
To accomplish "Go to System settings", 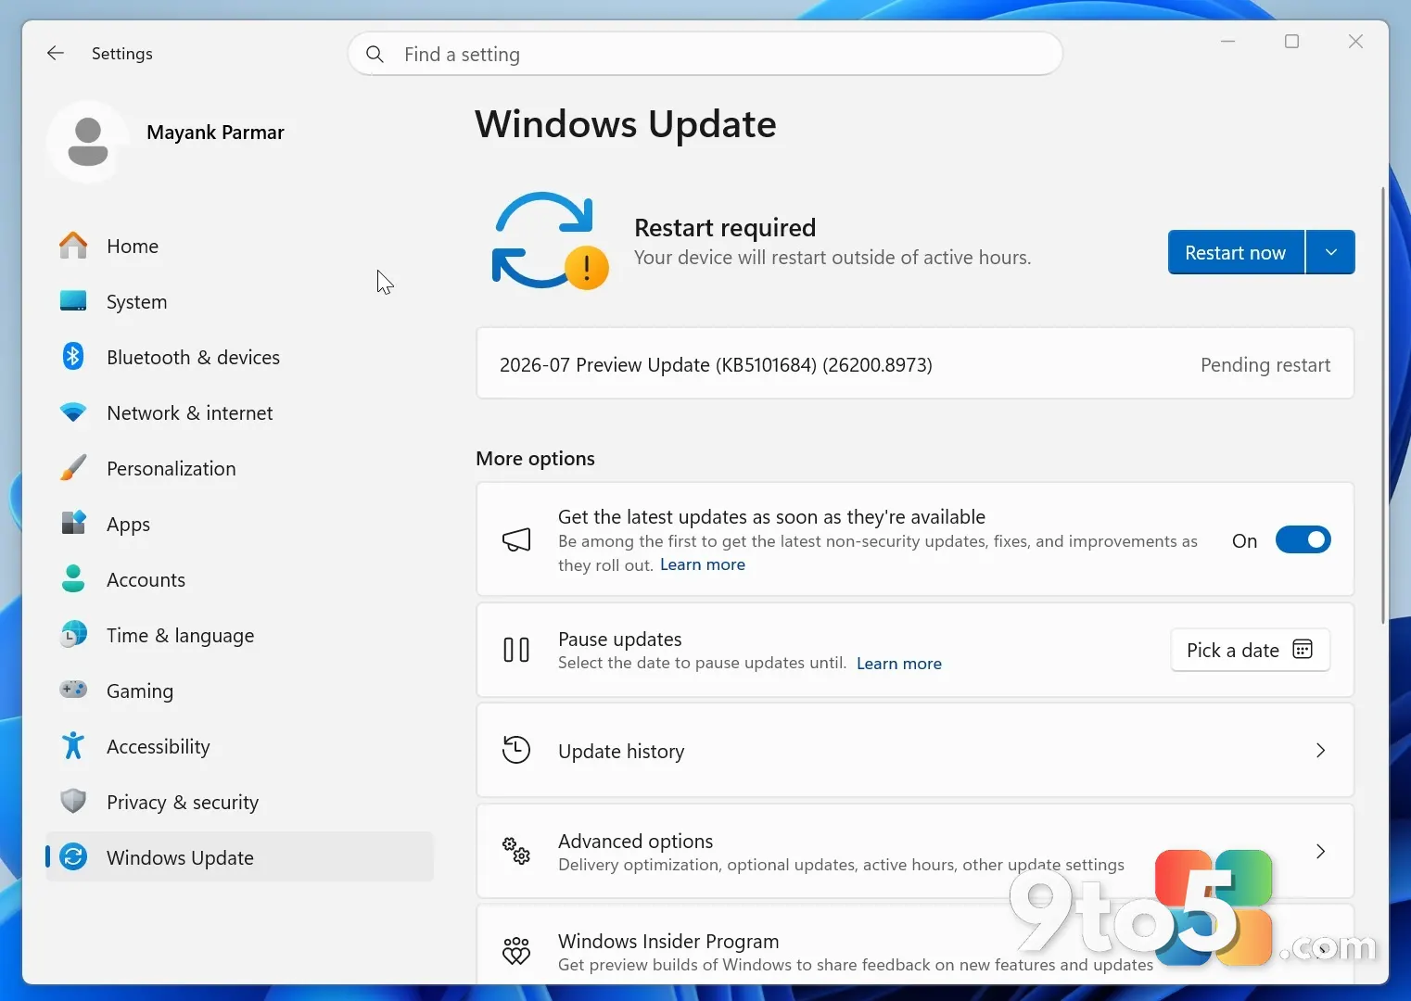I will tap(239, 301).
